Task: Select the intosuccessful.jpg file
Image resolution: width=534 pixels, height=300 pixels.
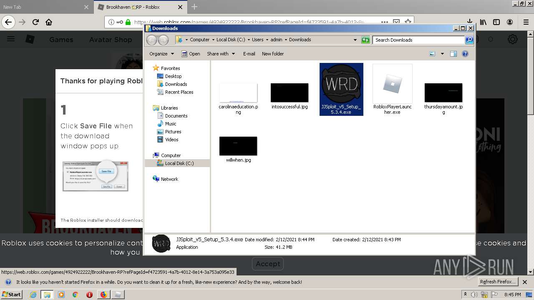Action: tap(290, 96)
